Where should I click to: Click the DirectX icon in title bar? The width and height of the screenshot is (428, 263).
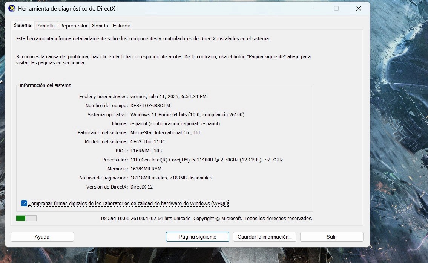pyautogui.click(x=12, y=8)
